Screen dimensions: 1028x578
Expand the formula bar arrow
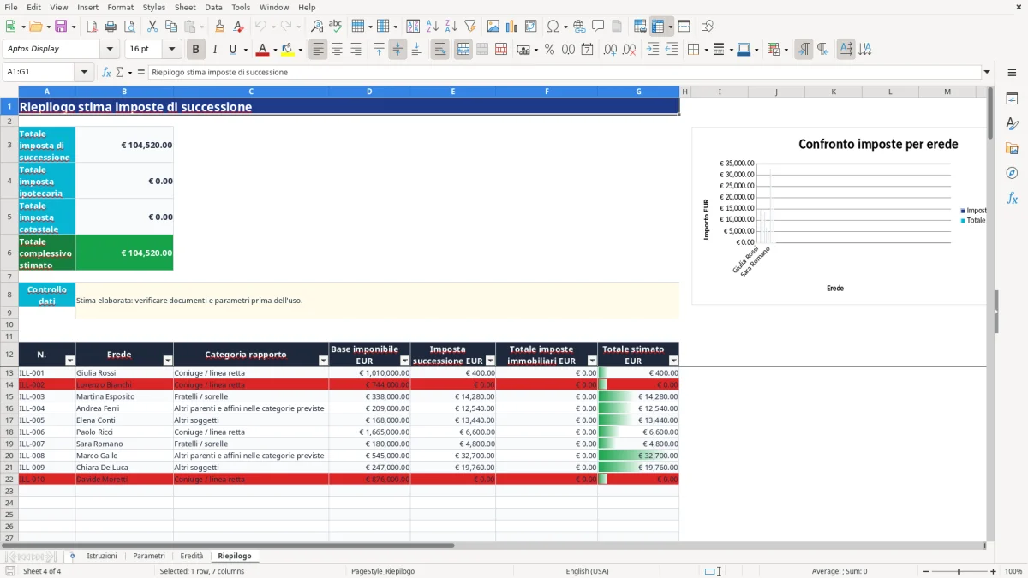pos(987,73)
